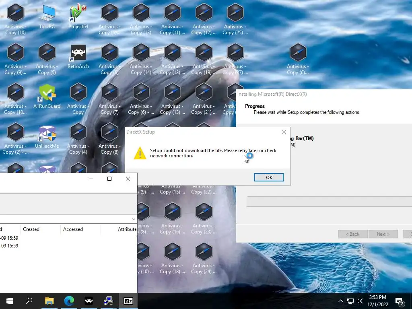
Task: Open the taskbar clock and calendar
Action: pos(377,301)
